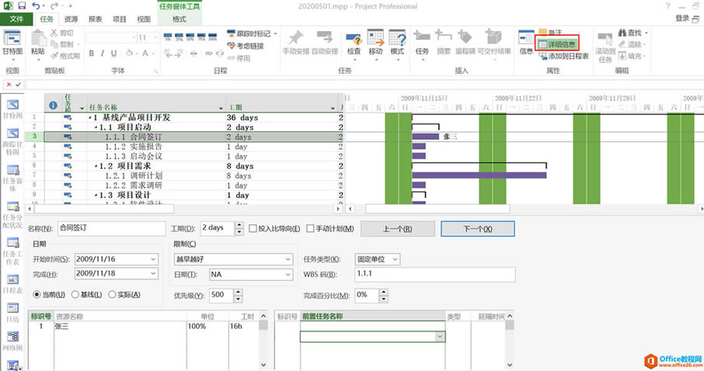Select the 基线 radio button

(x=75, y=295)
